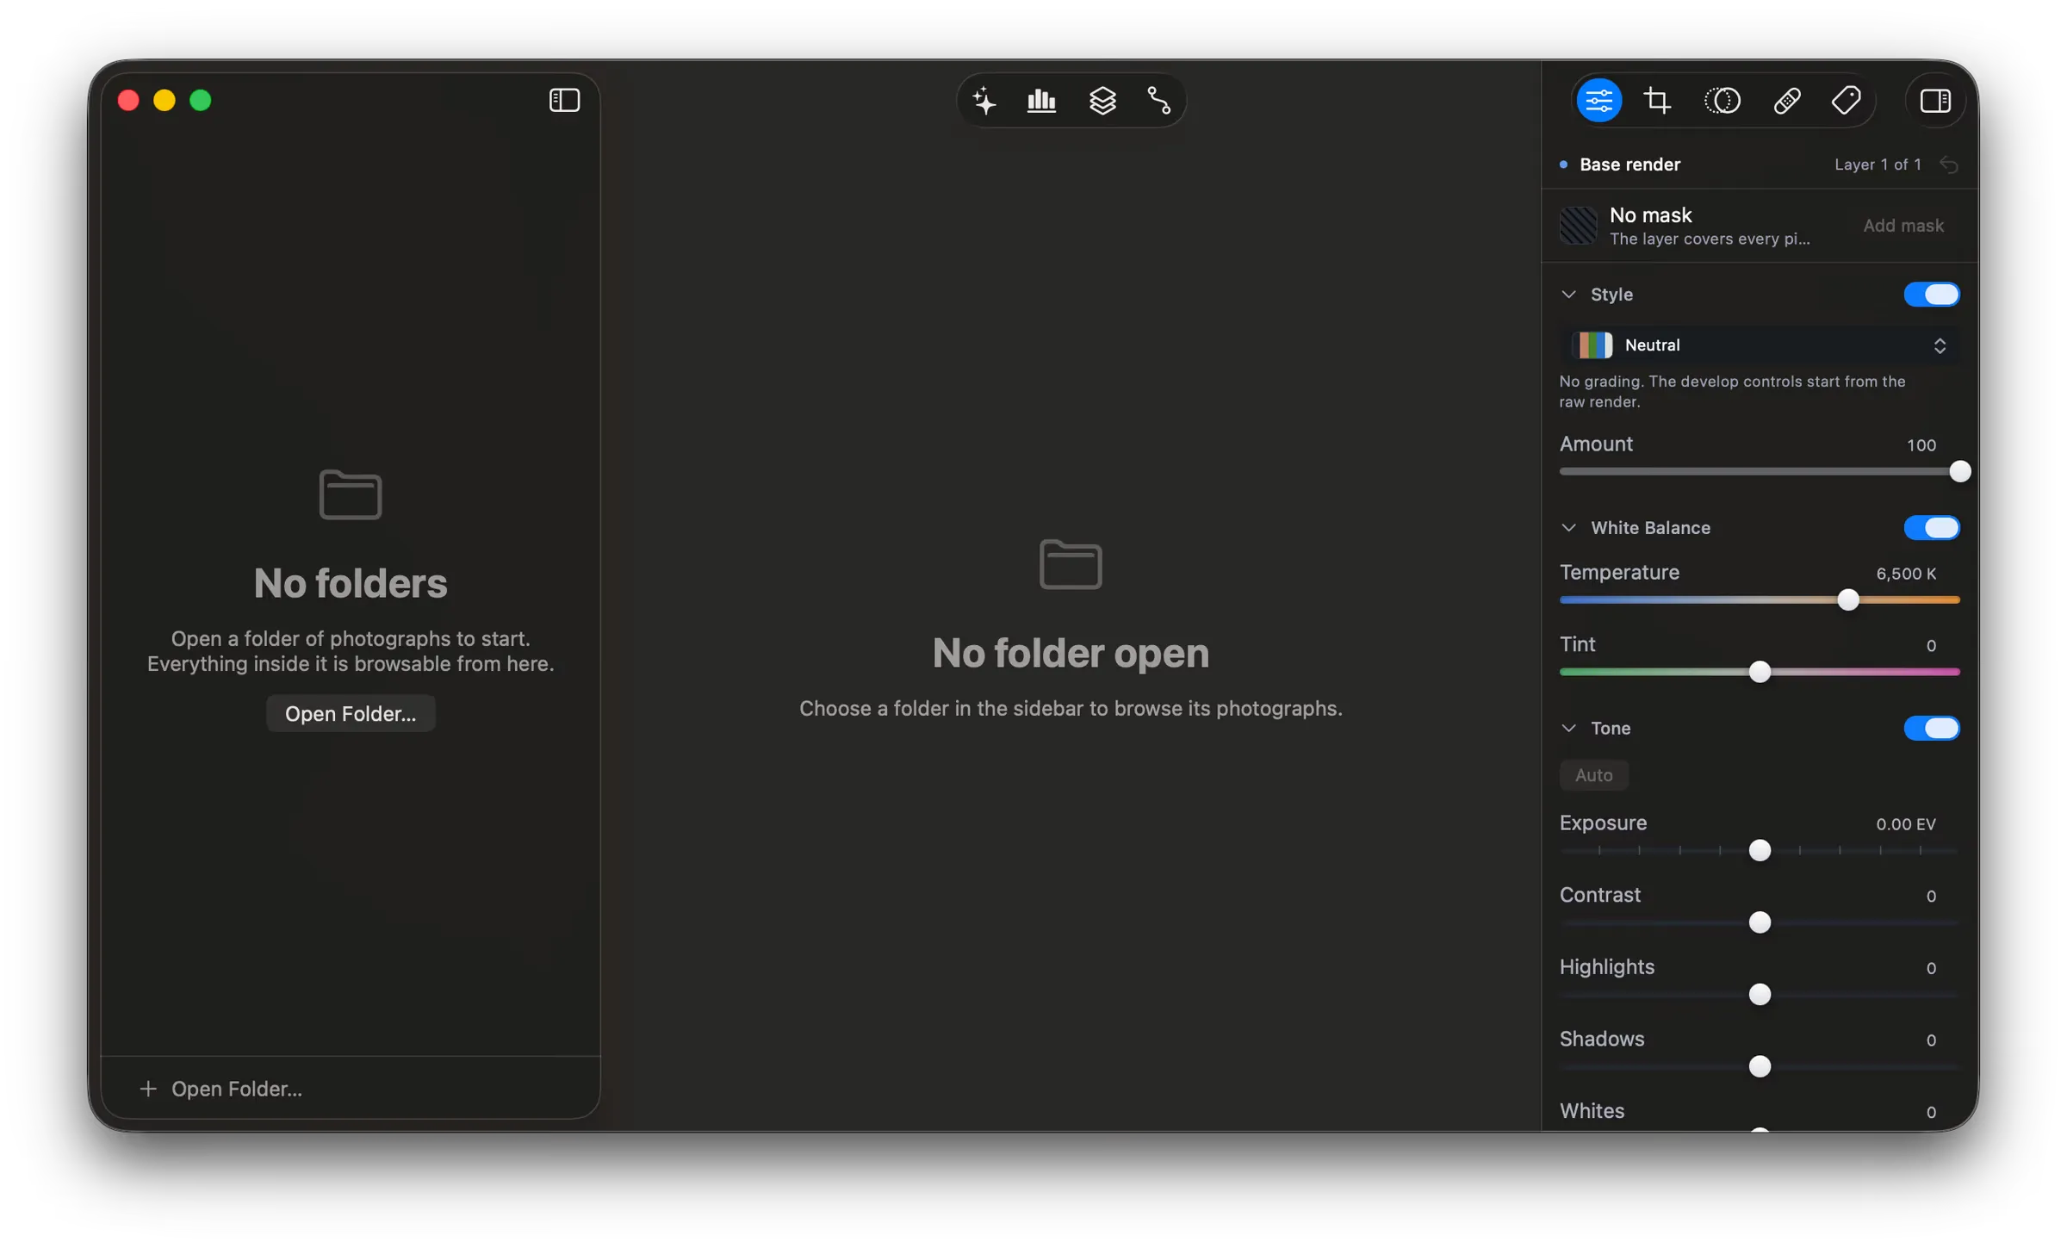Click the curve path icon in center toolbar
Viewport: 2067px width, 1248px height.
tap(1159, 101)
